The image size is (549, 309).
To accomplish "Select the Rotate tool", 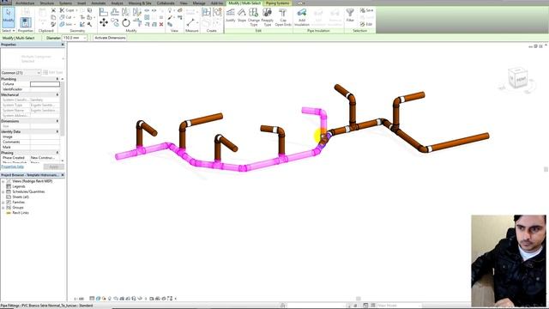I will tap(126, 23).
